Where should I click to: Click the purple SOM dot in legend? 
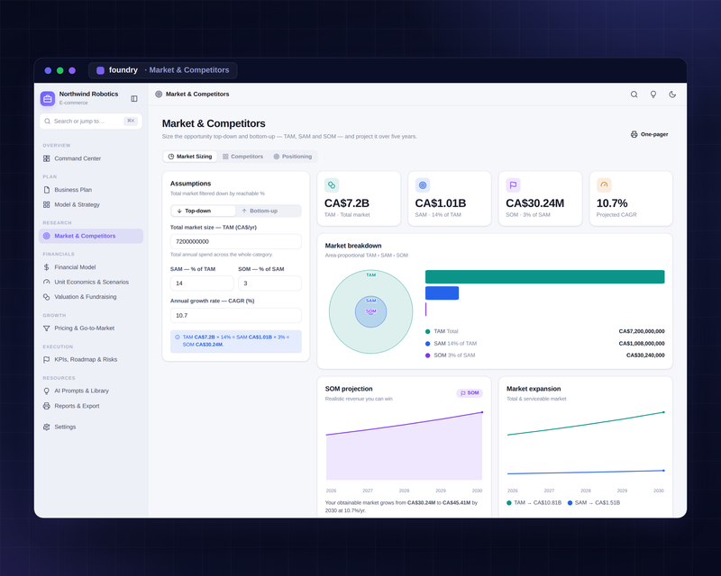tap(427, 355)
